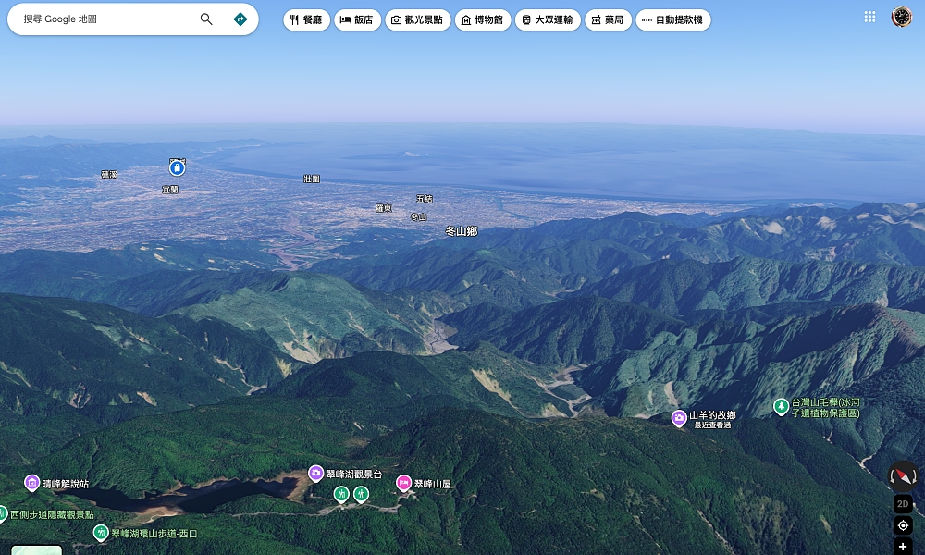The image size is (925, 555).
Task: Choose the 藥局 pharmacy chip
Action: [608, 20]
